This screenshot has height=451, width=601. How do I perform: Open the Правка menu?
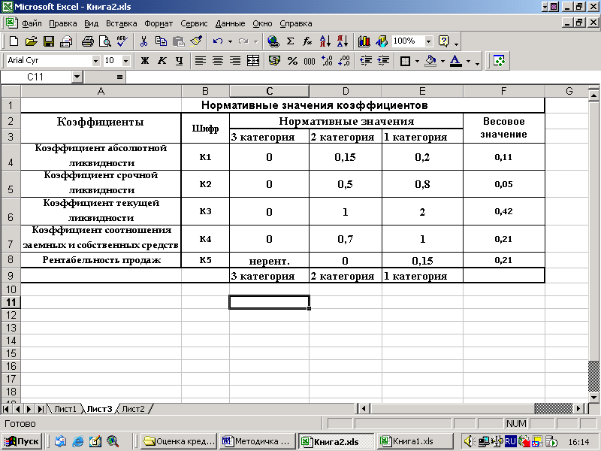(63, 23)
